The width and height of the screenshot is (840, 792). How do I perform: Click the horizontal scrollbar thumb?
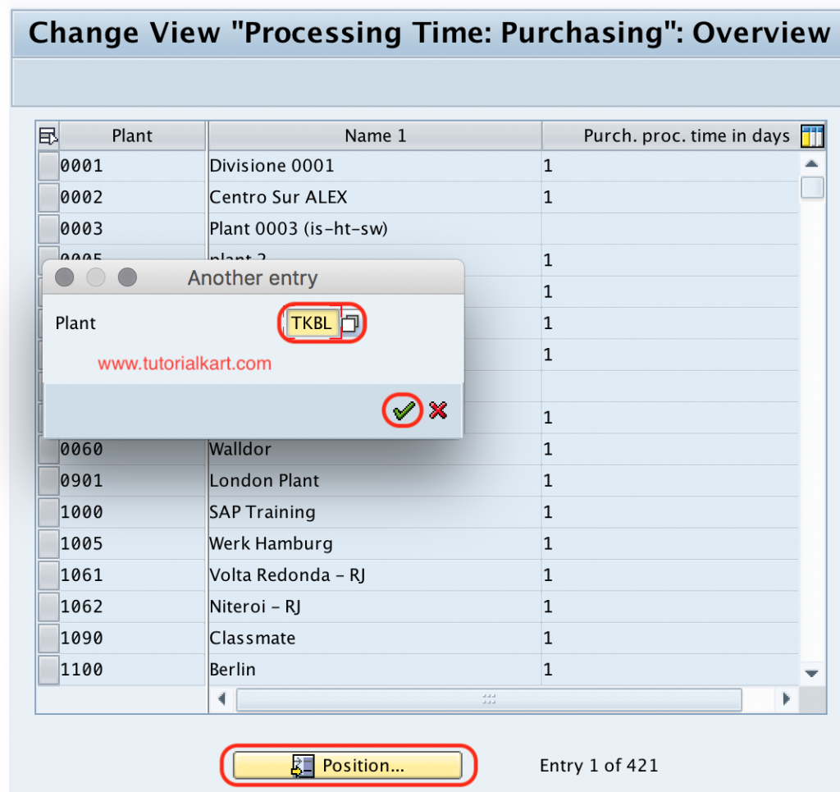(x=488, y=699)
